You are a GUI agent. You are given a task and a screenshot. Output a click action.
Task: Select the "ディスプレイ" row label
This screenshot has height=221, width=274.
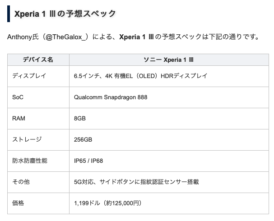click(29, 76)
